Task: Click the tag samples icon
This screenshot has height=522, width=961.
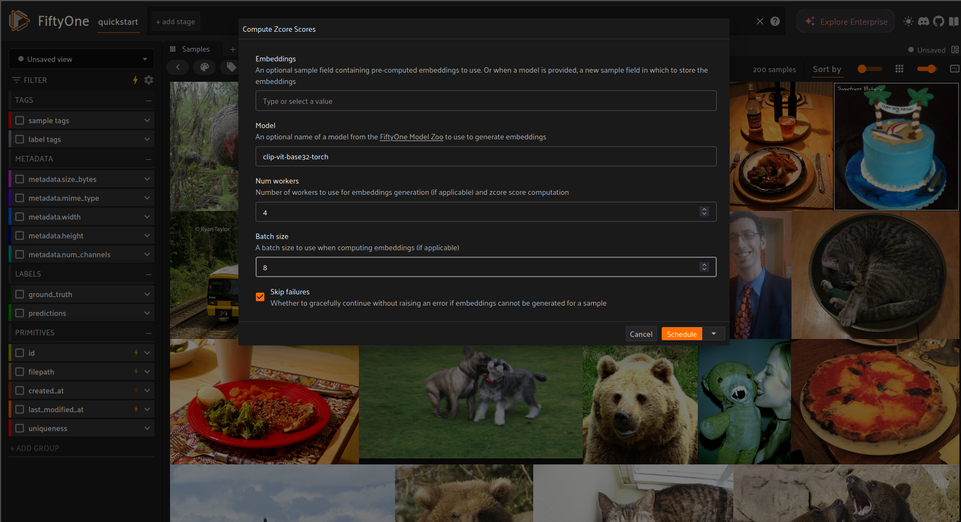Action: 230,67
